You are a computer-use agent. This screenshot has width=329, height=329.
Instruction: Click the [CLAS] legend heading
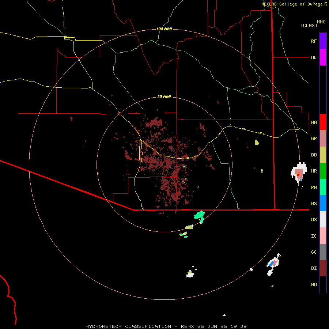(x=309, y=25)
